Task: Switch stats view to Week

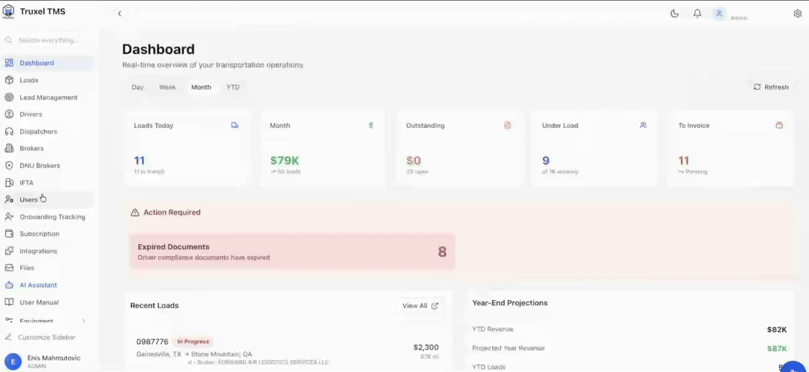Action: tap(167, 87)
